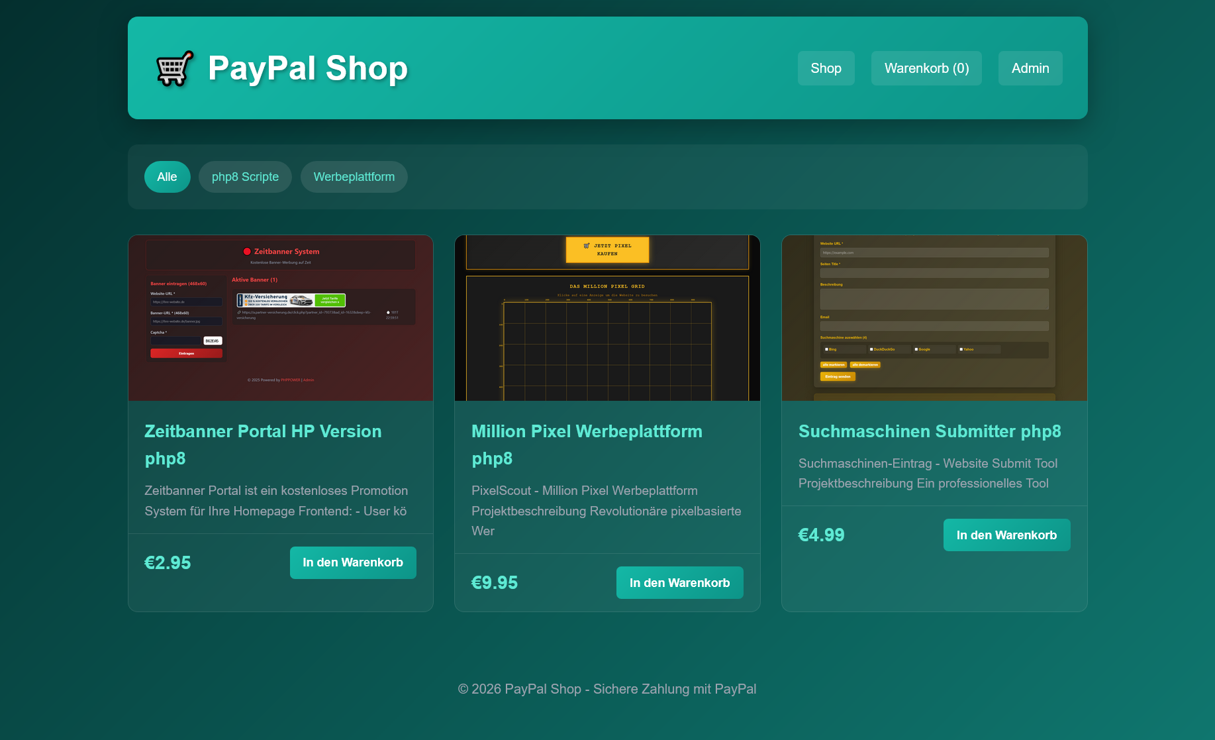The width and height of the screenshot is (1215, 740).
Task: Enable the Bing search engine checkbox
Action: pos(826,350)
